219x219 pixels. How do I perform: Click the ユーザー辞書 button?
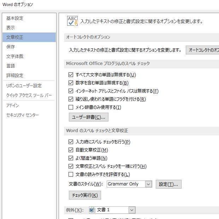(88, 117)
